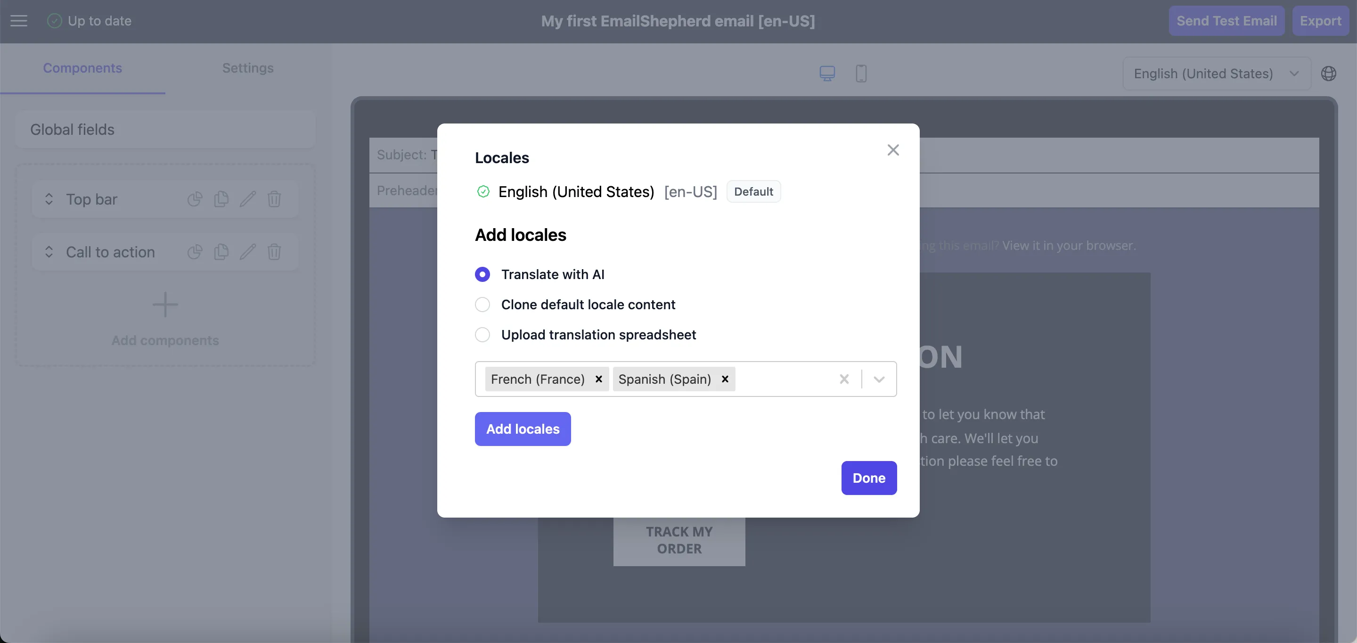Viewport: 1357px width, 643px height.
Task: Delete the Top bar component
Action: point(274,199)
